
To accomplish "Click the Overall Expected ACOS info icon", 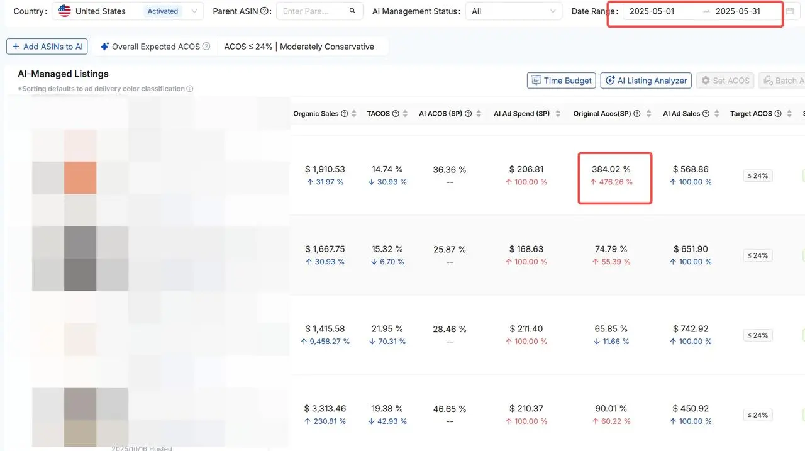I will coord(206,47).
